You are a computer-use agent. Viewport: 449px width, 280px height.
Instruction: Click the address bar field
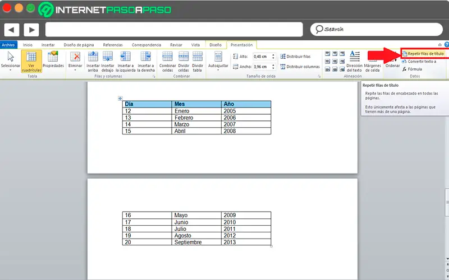(174, 30)
